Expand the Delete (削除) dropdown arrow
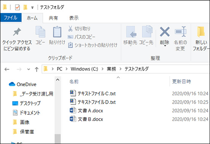This screenshot has width=210, height=144. [x=165, y=46]
